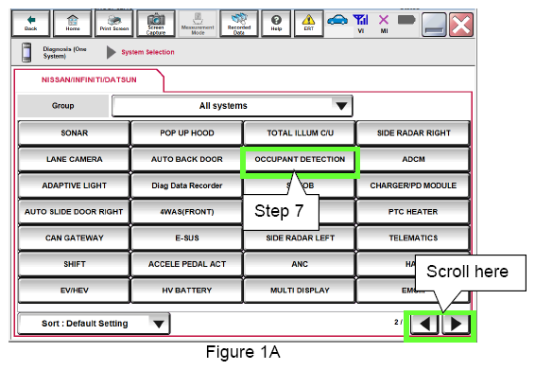Select the CAN GATEWAY system button

click(x=74, y=238)
